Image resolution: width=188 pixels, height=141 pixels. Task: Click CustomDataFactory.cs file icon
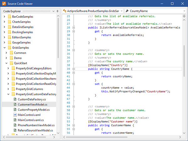[15, 99]
